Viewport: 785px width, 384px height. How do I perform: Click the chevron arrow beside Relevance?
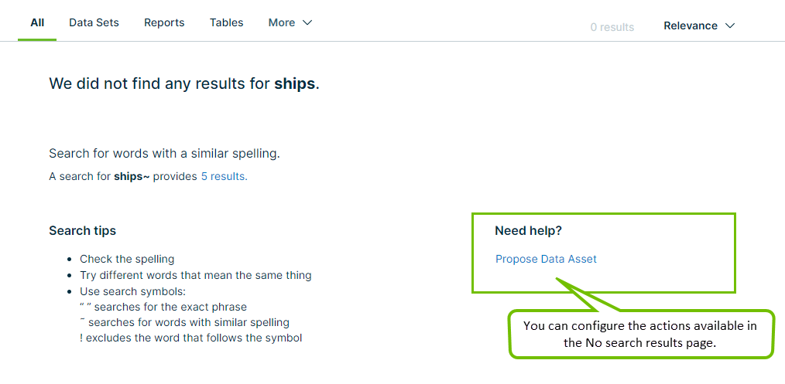pyautogui.click(x=729, y=26)
